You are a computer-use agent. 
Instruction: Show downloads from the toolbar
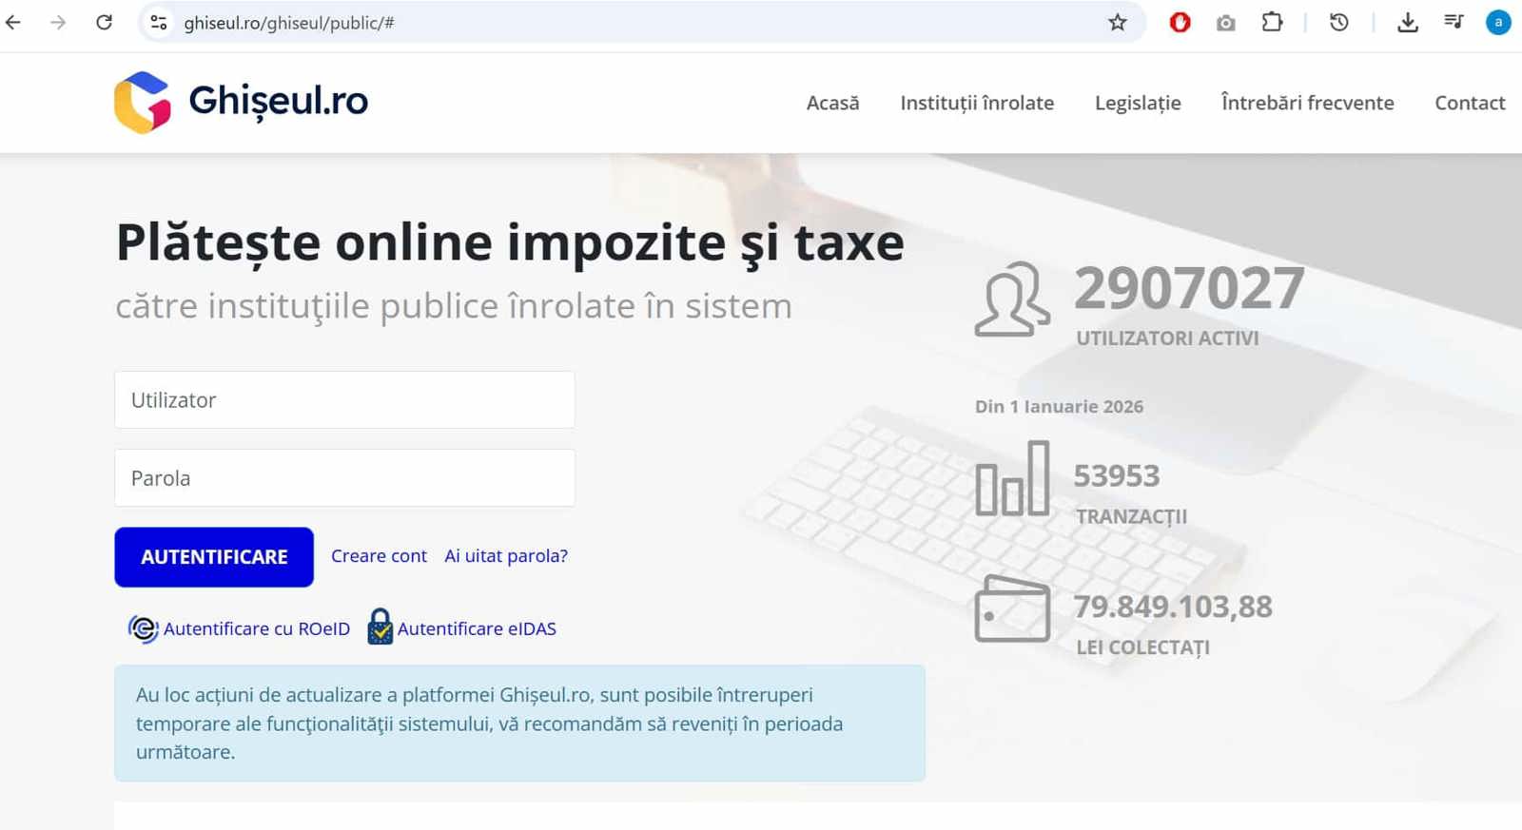coord(1408,22)
